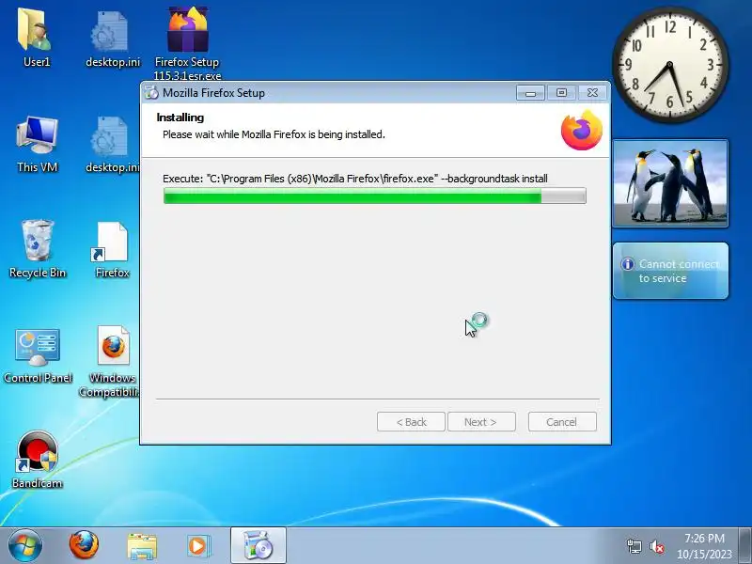752x564 pixels.
Task: Select the Windows Compatibility file icon
Action: [x=110, y=361]
